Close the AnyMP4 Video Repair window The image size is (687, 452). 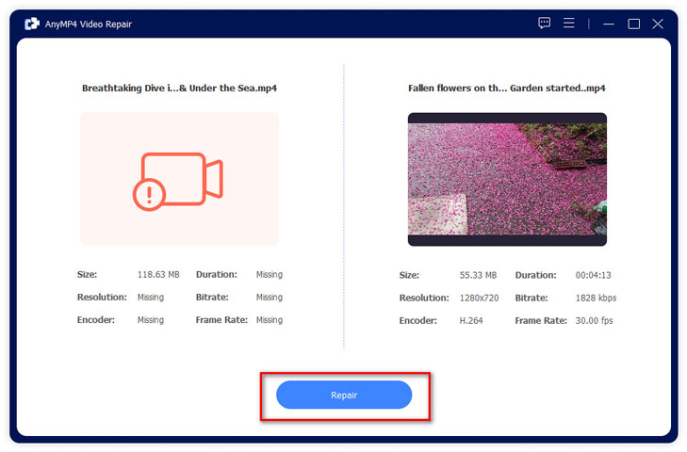(x=658, y=24)
